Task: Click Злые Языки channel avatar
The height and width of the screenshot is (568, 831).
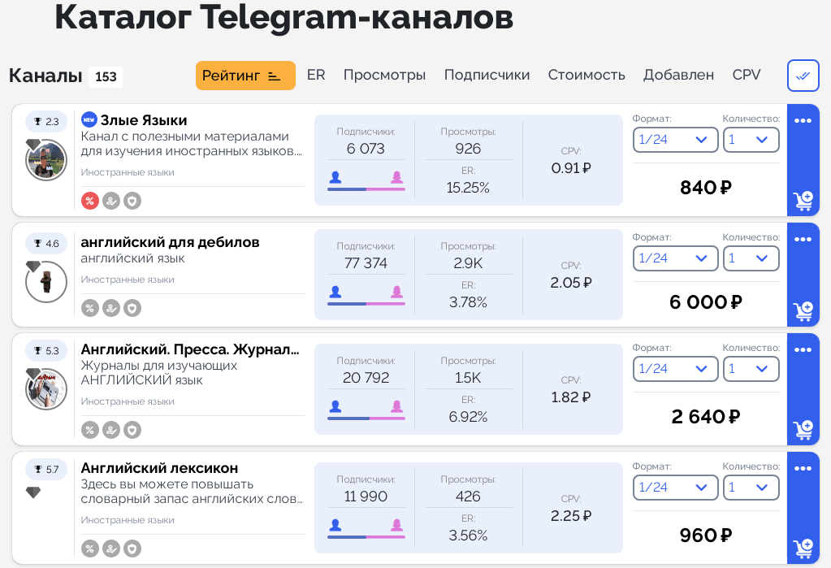Action: pyautogui.click(x=46, y=160)
